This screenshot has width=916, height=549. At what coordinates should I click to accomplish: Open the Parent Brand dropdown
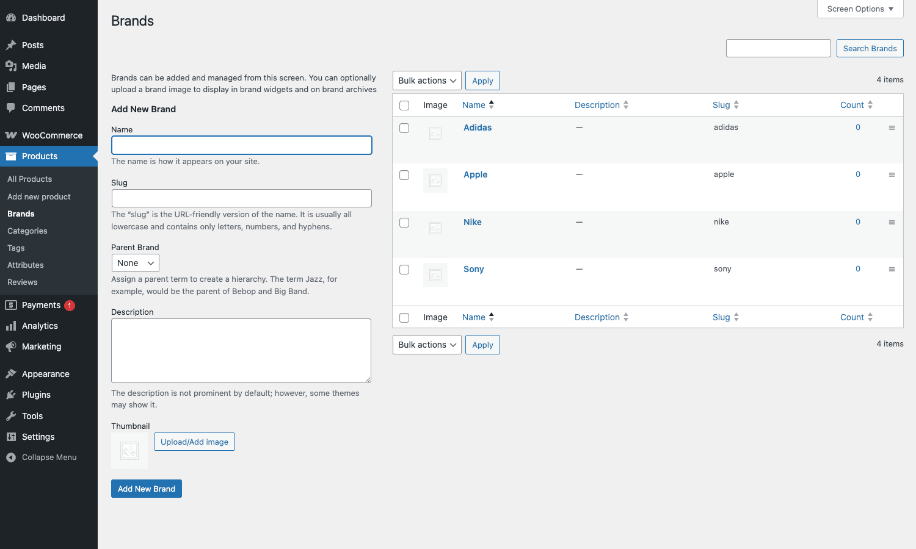pos(136,263)
